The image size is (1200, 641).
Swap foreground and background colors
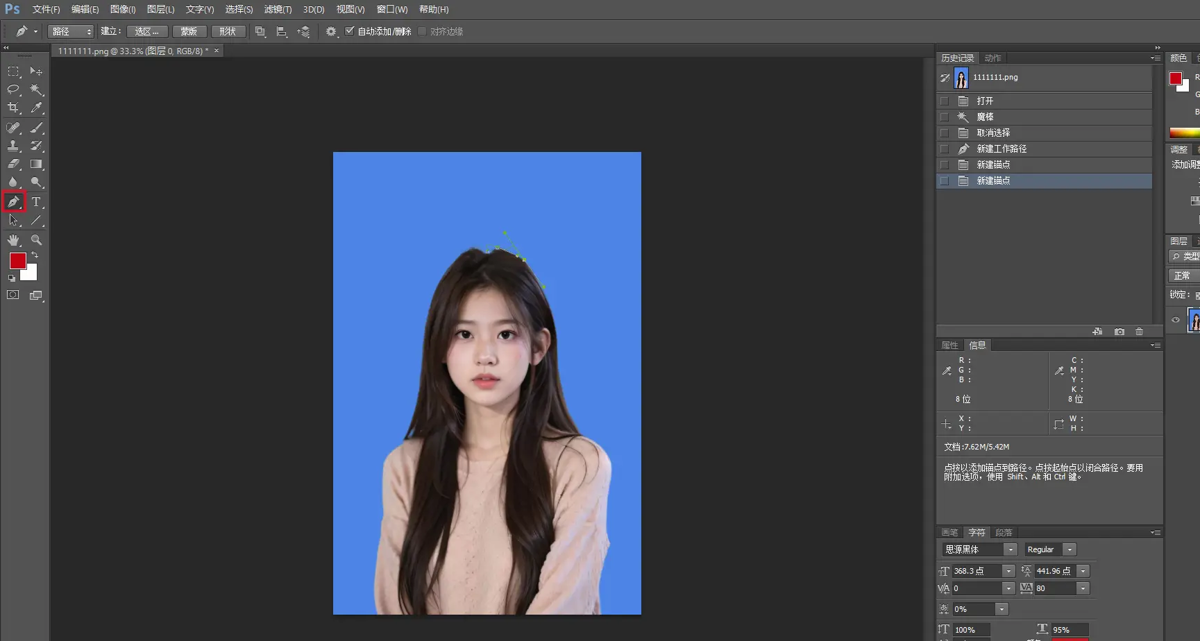pyautogui.click(x=35, y=255)
